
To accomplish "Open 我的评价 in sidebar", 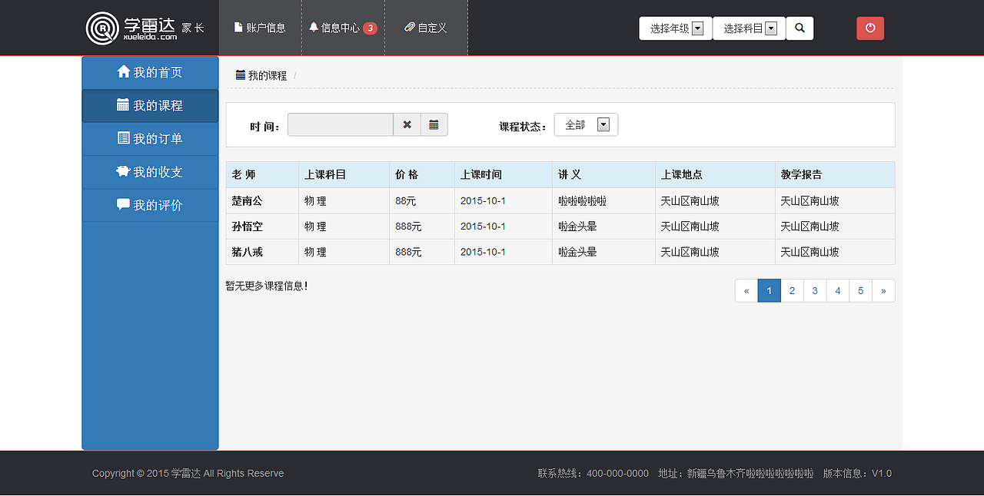I will (x=150, y=205).
